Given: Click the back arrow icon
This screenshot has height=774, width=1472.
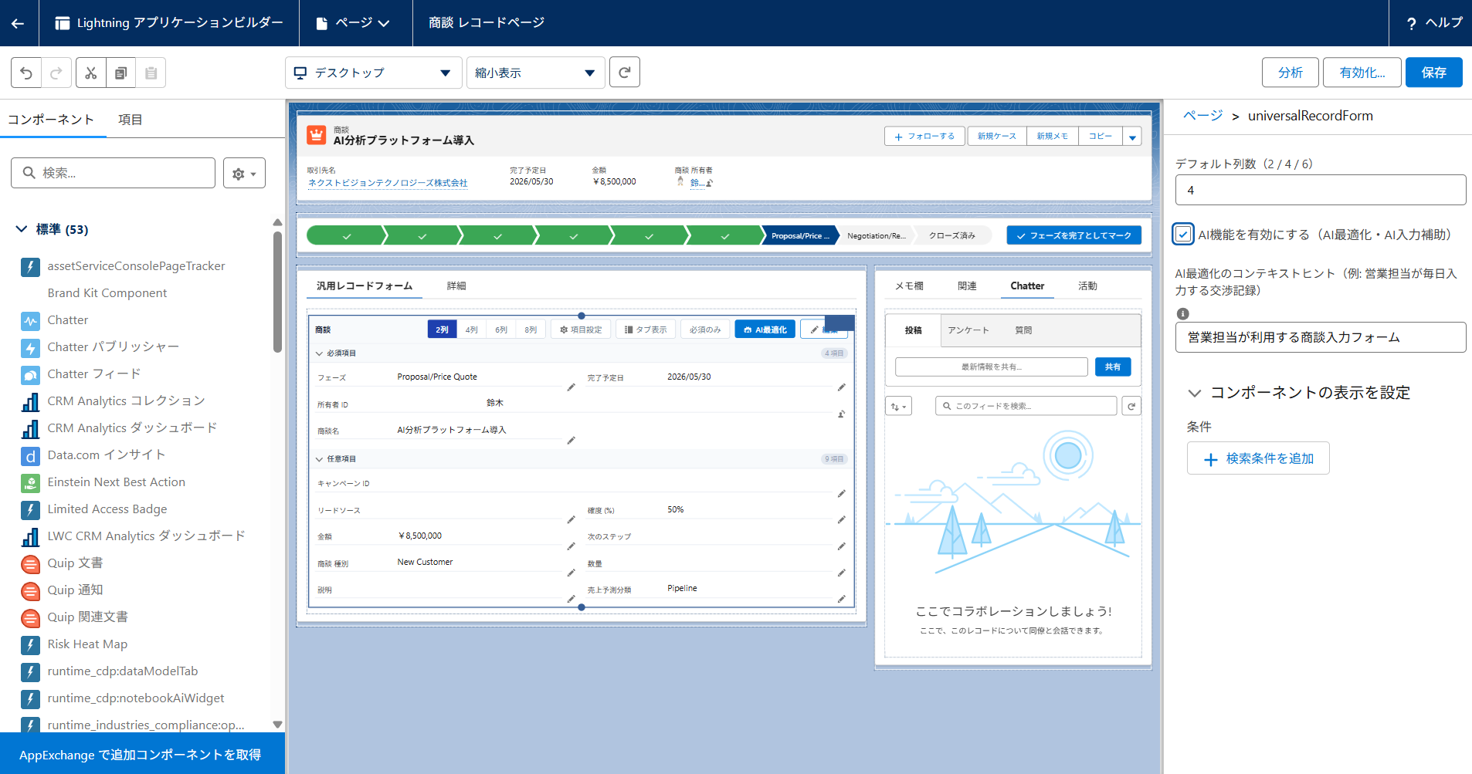Looking at the screenshot, I should point(18,23).
